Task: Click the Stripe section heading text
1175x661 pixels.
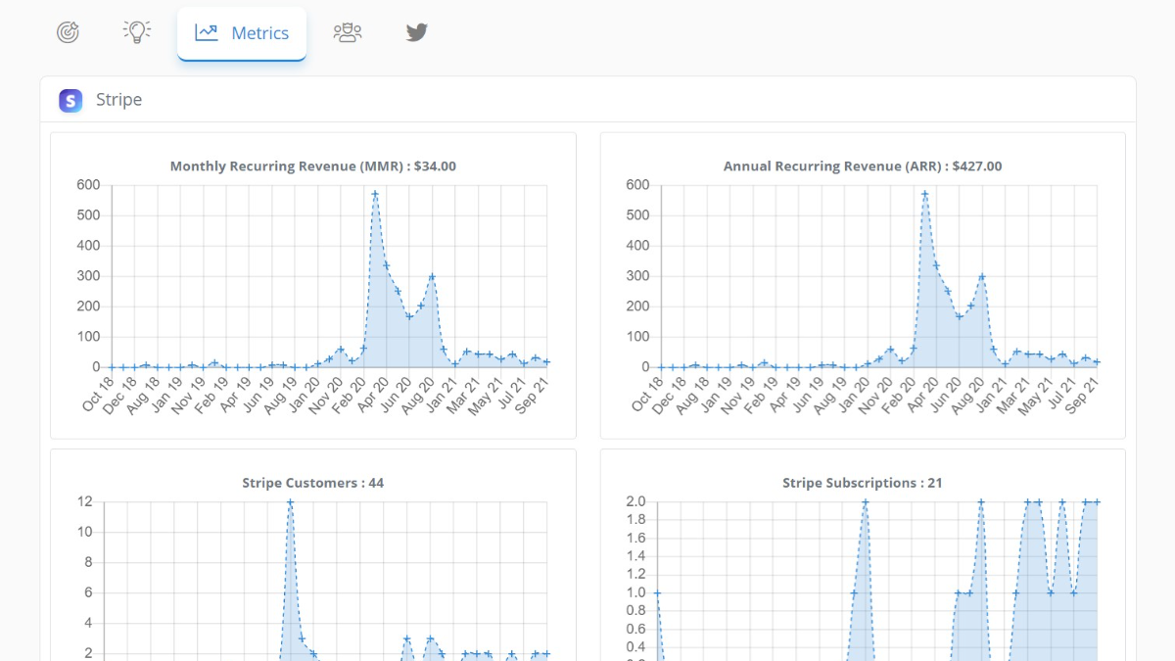Action: point(118,100)
